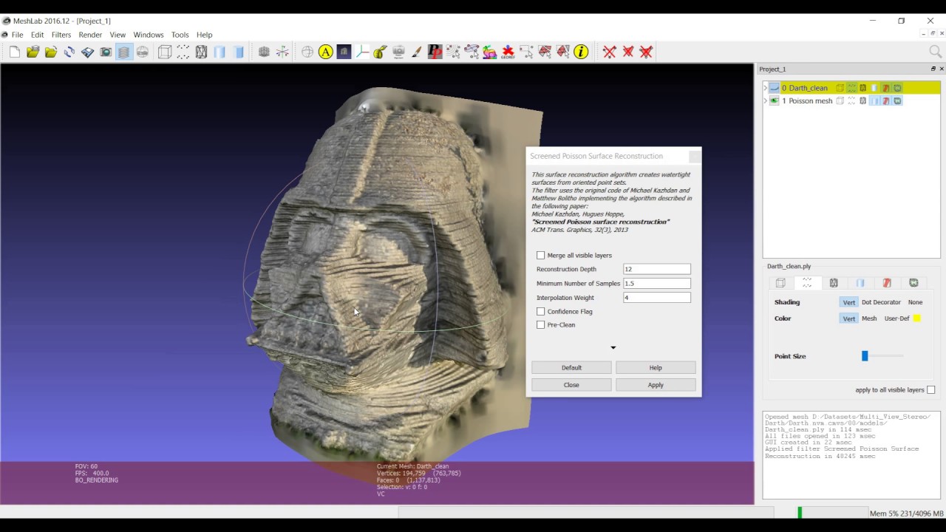Switch to the bounding box render tab

(x=780, y=283)
